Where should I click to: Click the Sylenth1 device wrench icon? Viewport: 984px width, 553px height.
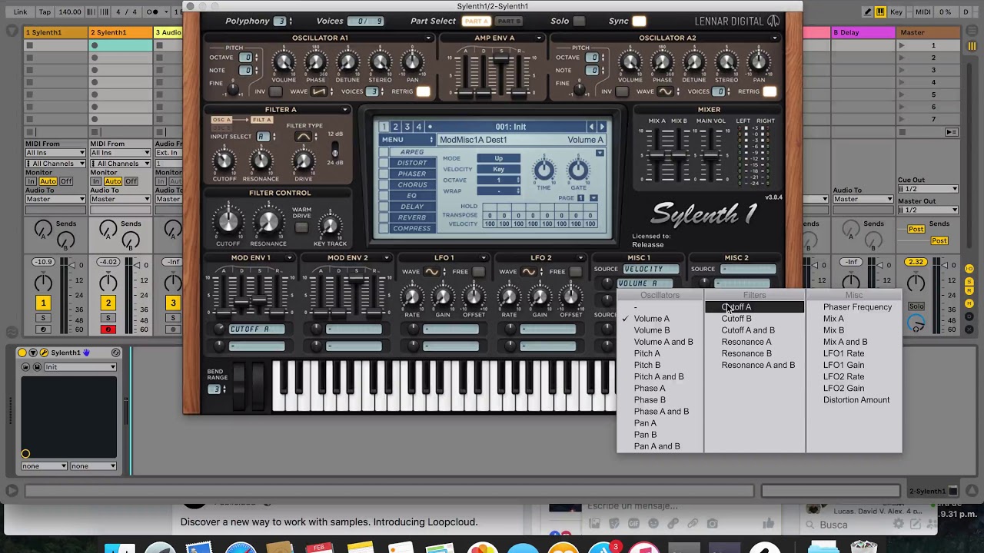(x=44, y=353)
